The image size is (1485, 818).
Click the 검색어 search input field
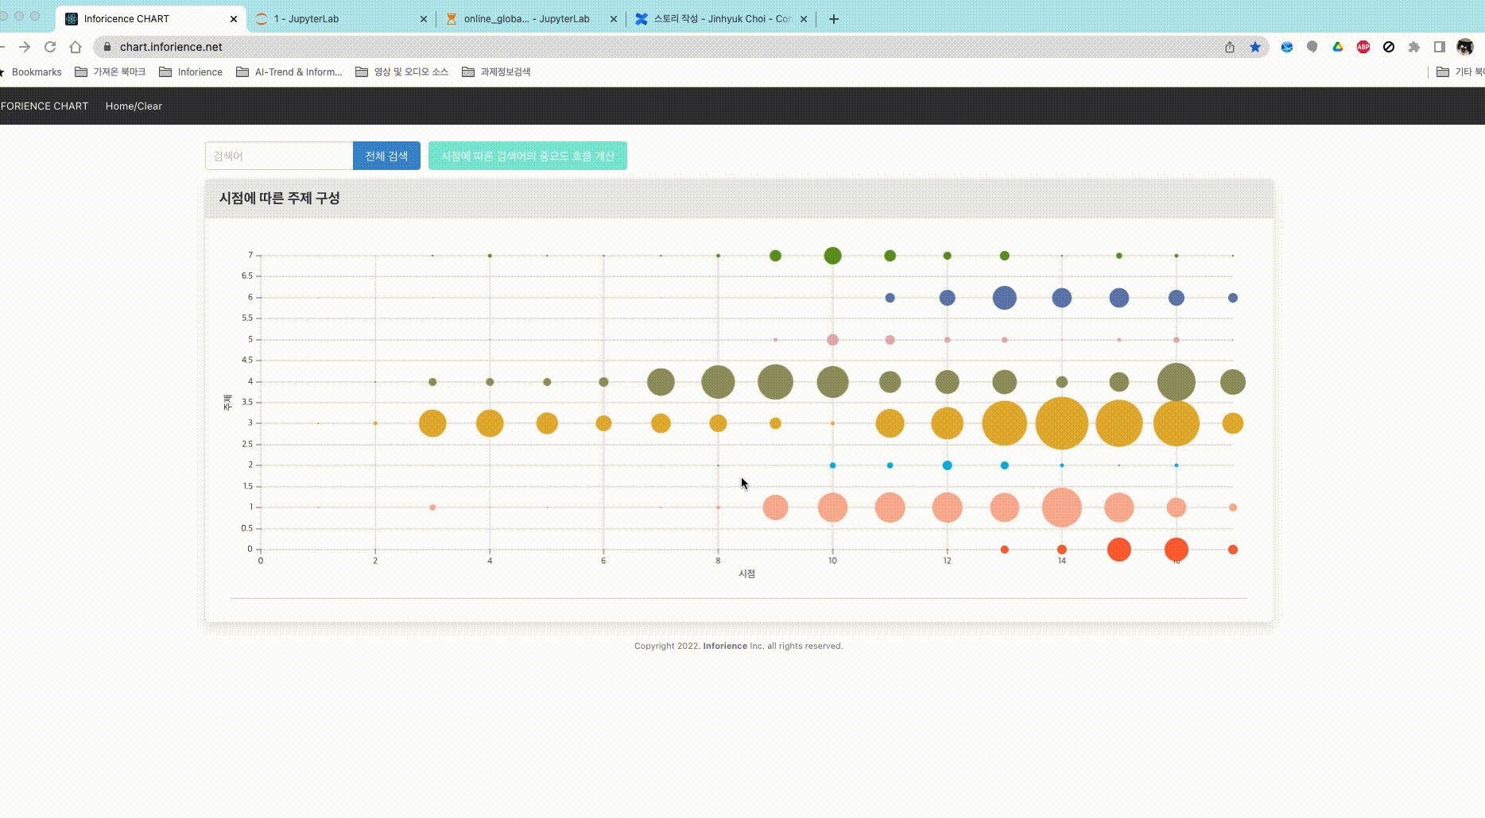[x=278, y=156]
